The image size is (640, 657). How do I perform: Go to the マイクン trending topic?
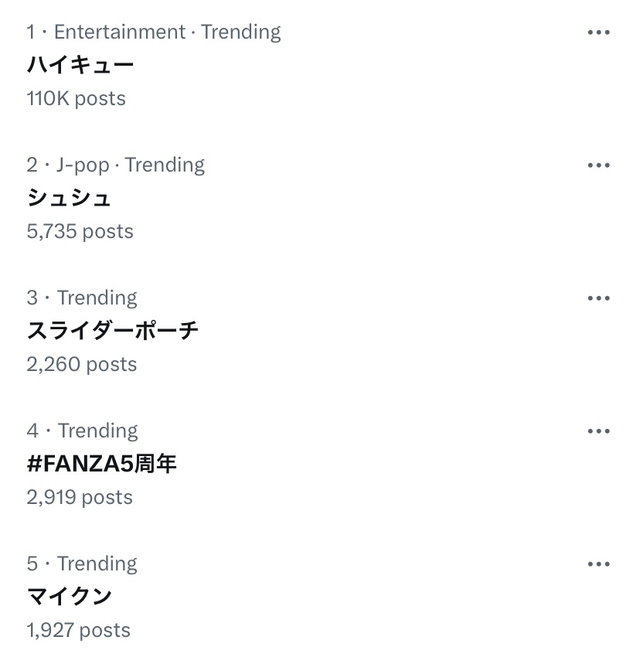point(70,597)
